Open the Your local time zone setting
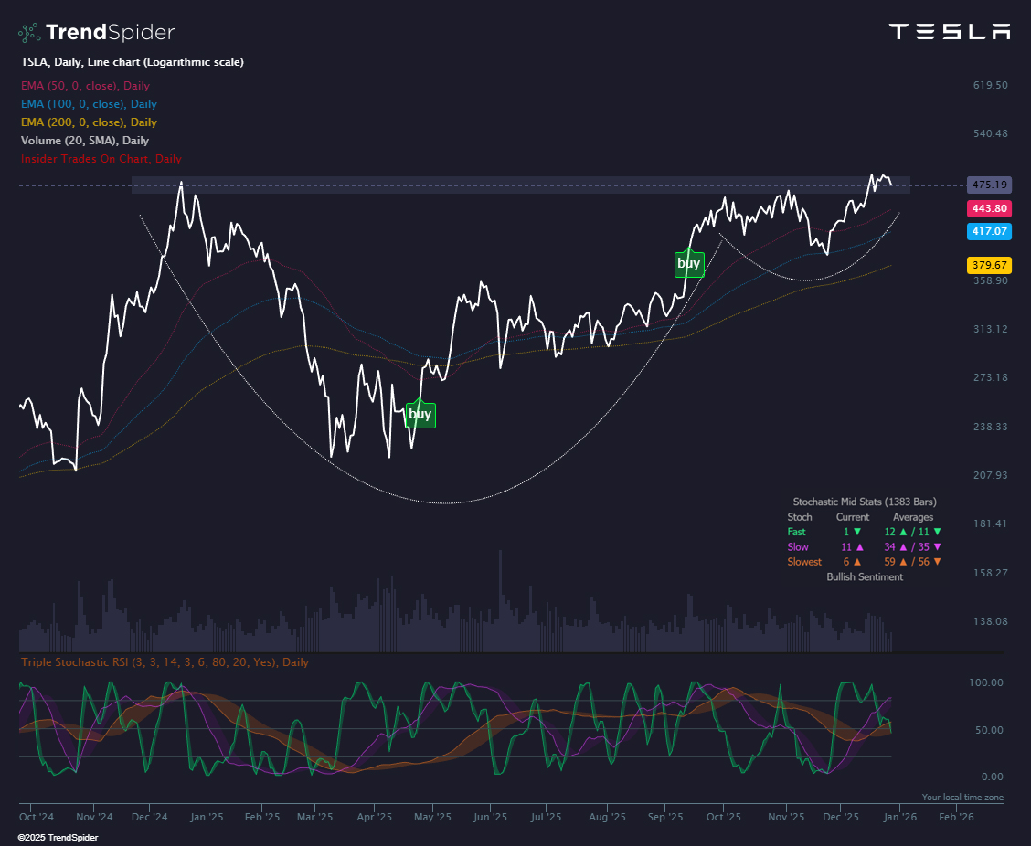1031x846 pixels. coord(962,796)
